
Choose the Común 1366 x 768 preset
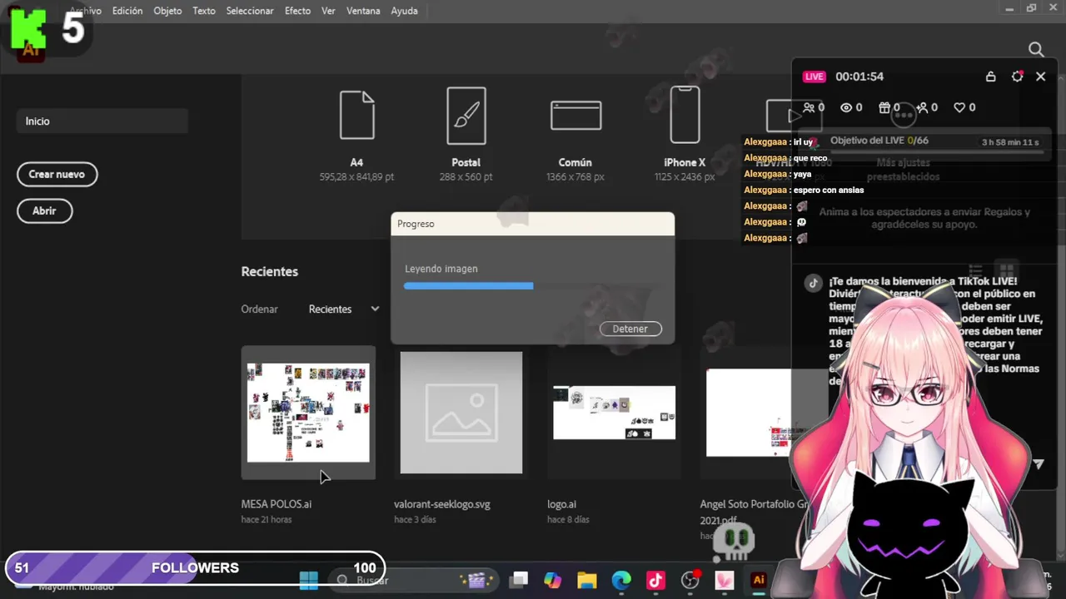(x=575, y=116)
